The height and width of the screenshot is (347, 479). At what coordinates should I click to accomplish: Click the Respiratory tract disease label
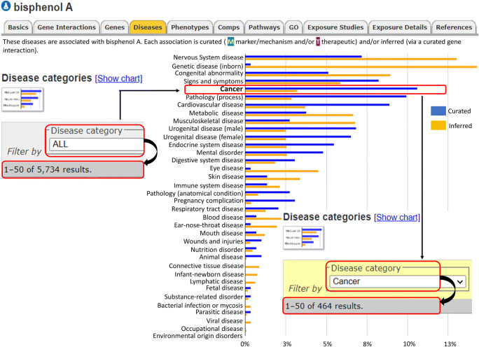(x=207, y=209)
